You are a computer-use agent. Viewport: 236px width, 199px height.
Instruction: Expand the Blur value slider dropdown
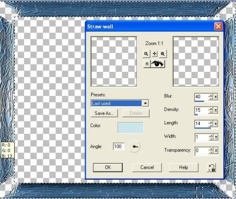point(216,96)
